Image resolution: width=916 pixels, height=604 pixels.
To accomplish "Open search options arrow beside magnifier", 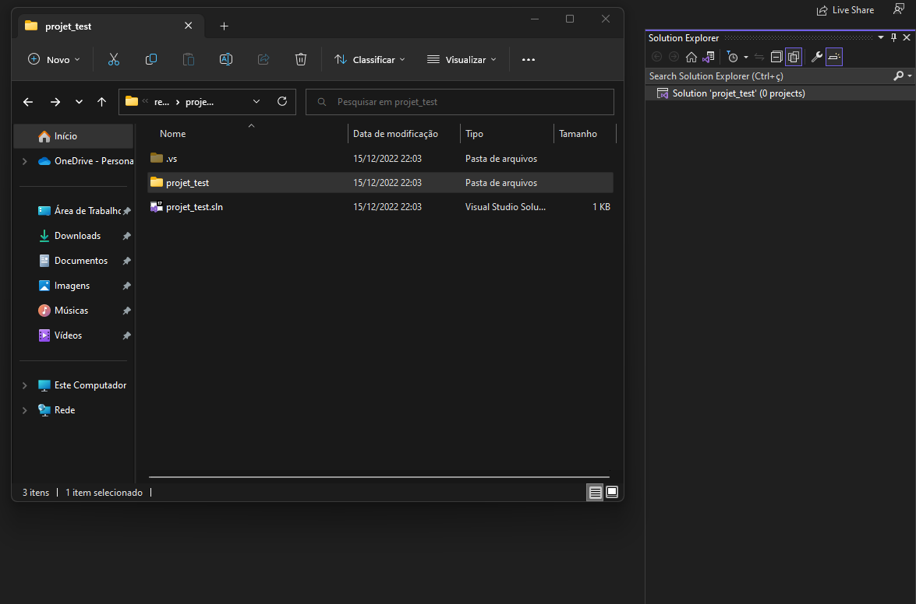I will point(910,76).
